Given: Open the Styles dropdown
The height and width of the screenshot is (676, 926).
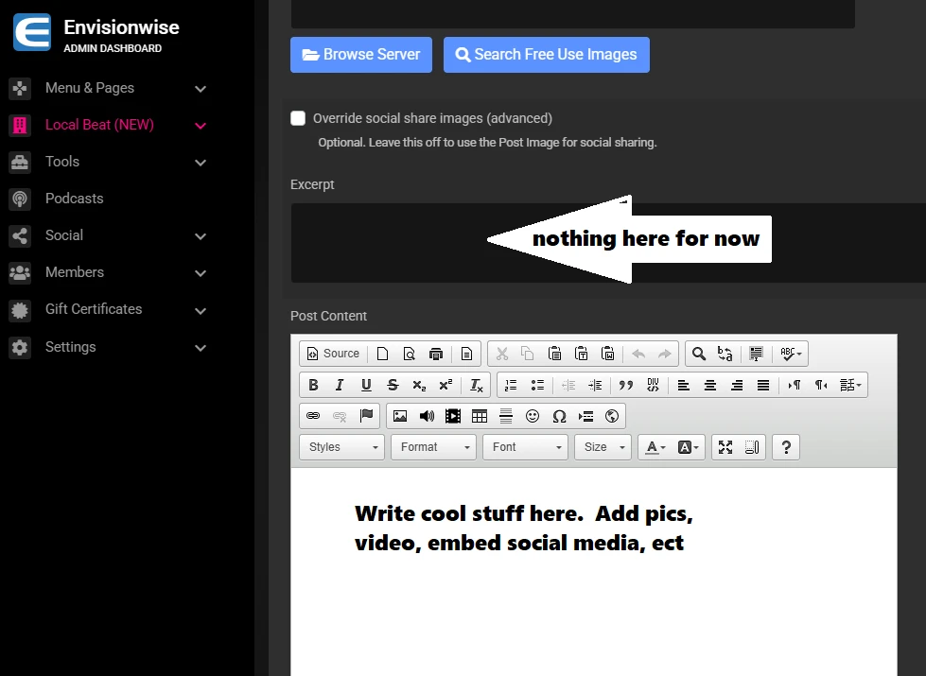Looking at the screenshot, I should [341, 447].
